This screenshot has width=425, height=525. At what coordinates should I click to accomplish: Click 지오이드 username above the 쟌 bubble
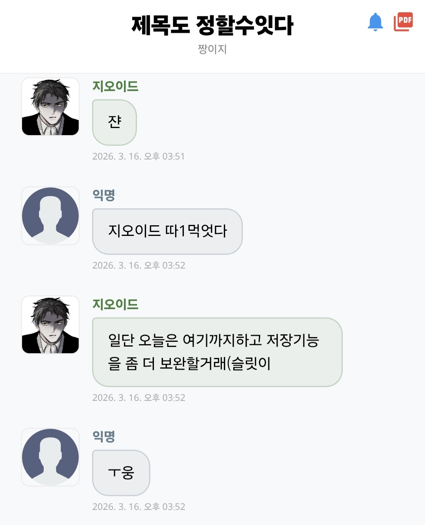pyautogui.click(x=115, y=86)
